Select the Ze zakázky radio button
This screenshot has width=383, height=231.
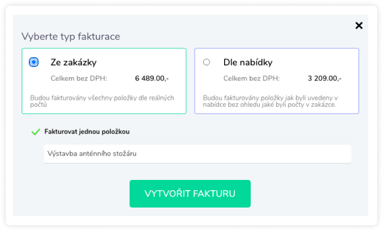[x=34, y=62]
